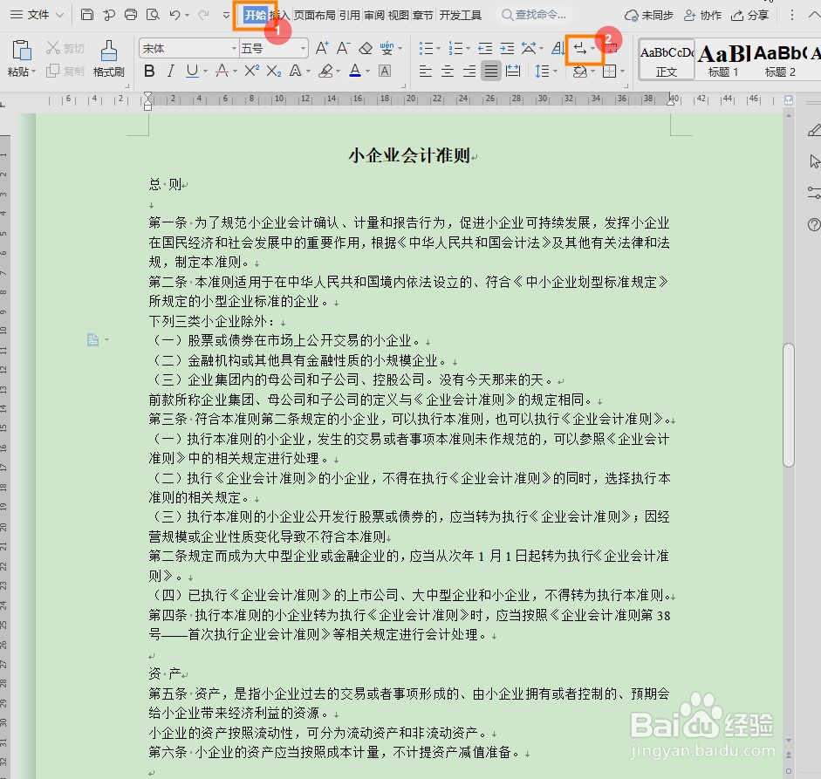The image size is (821, 779).
Task: Collapse the ribbon chevron
Action: (x=814, y=15)
